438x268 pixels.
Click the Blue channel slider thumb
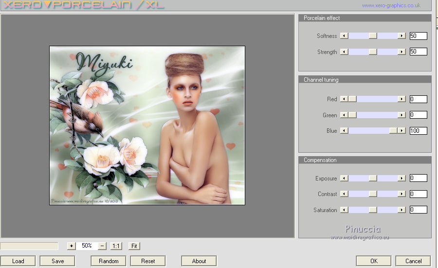tap(393, 131)
